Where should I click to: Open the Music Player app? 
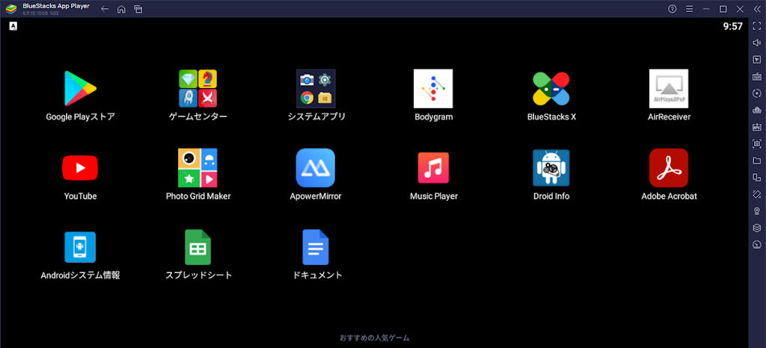click(x=433, y=168)
